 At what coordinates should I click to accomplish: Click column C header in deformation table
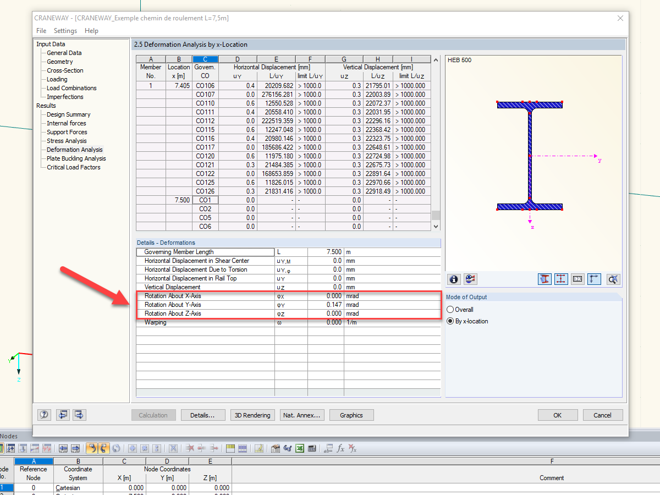[x=205, y=59]
